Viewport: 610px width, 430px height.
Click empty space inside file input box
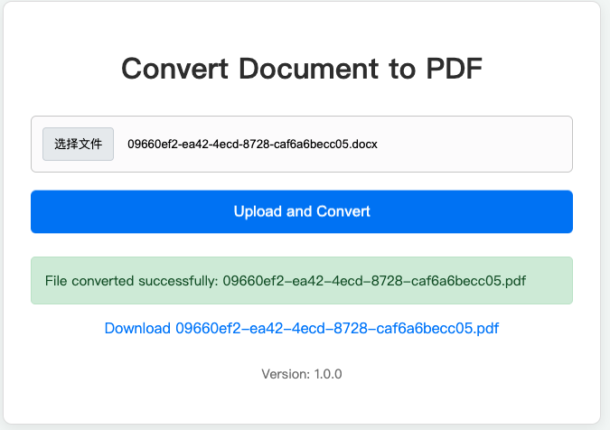479,144
